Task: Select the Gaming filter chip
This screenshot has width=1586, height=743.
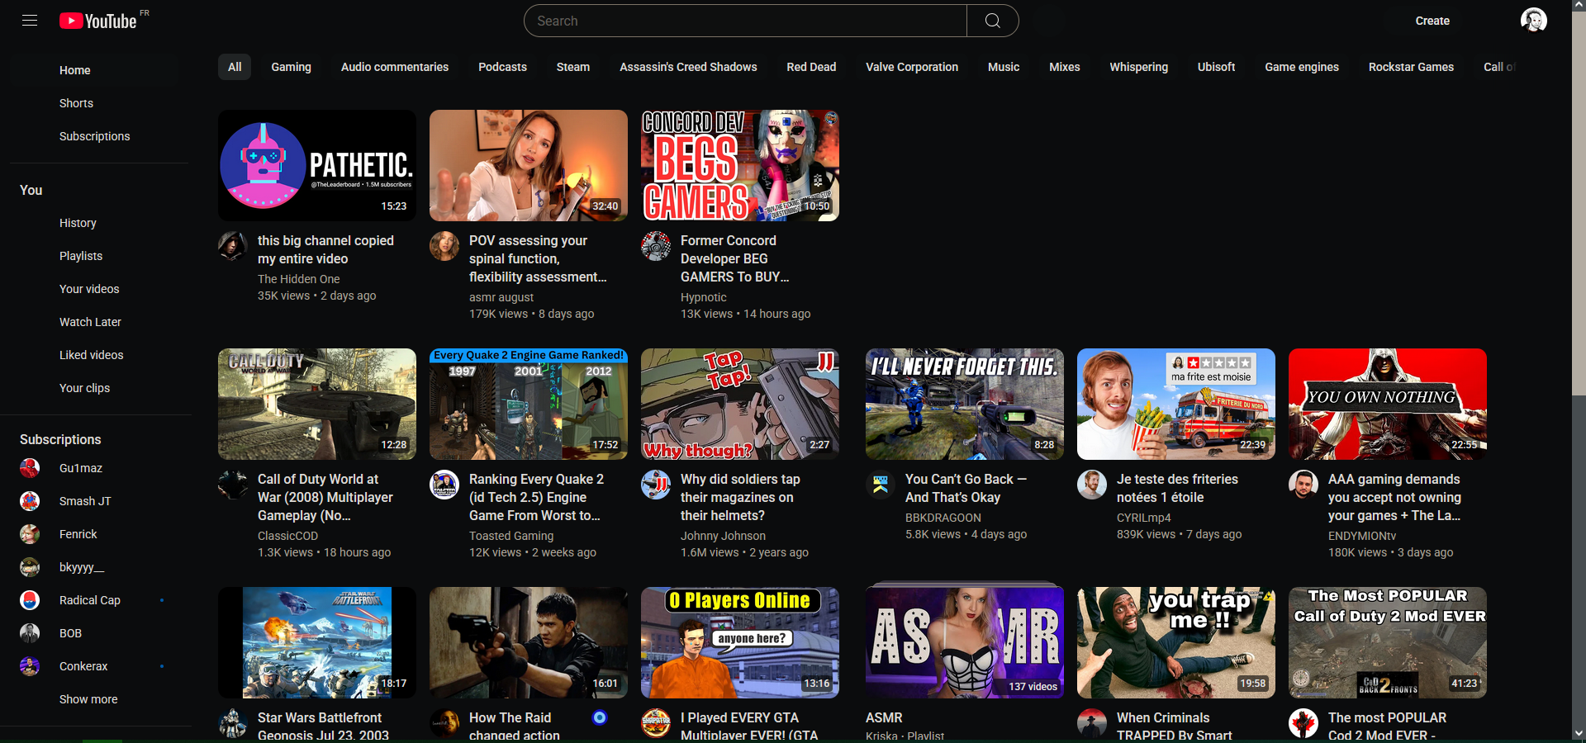Action: (x=291, y=67)
